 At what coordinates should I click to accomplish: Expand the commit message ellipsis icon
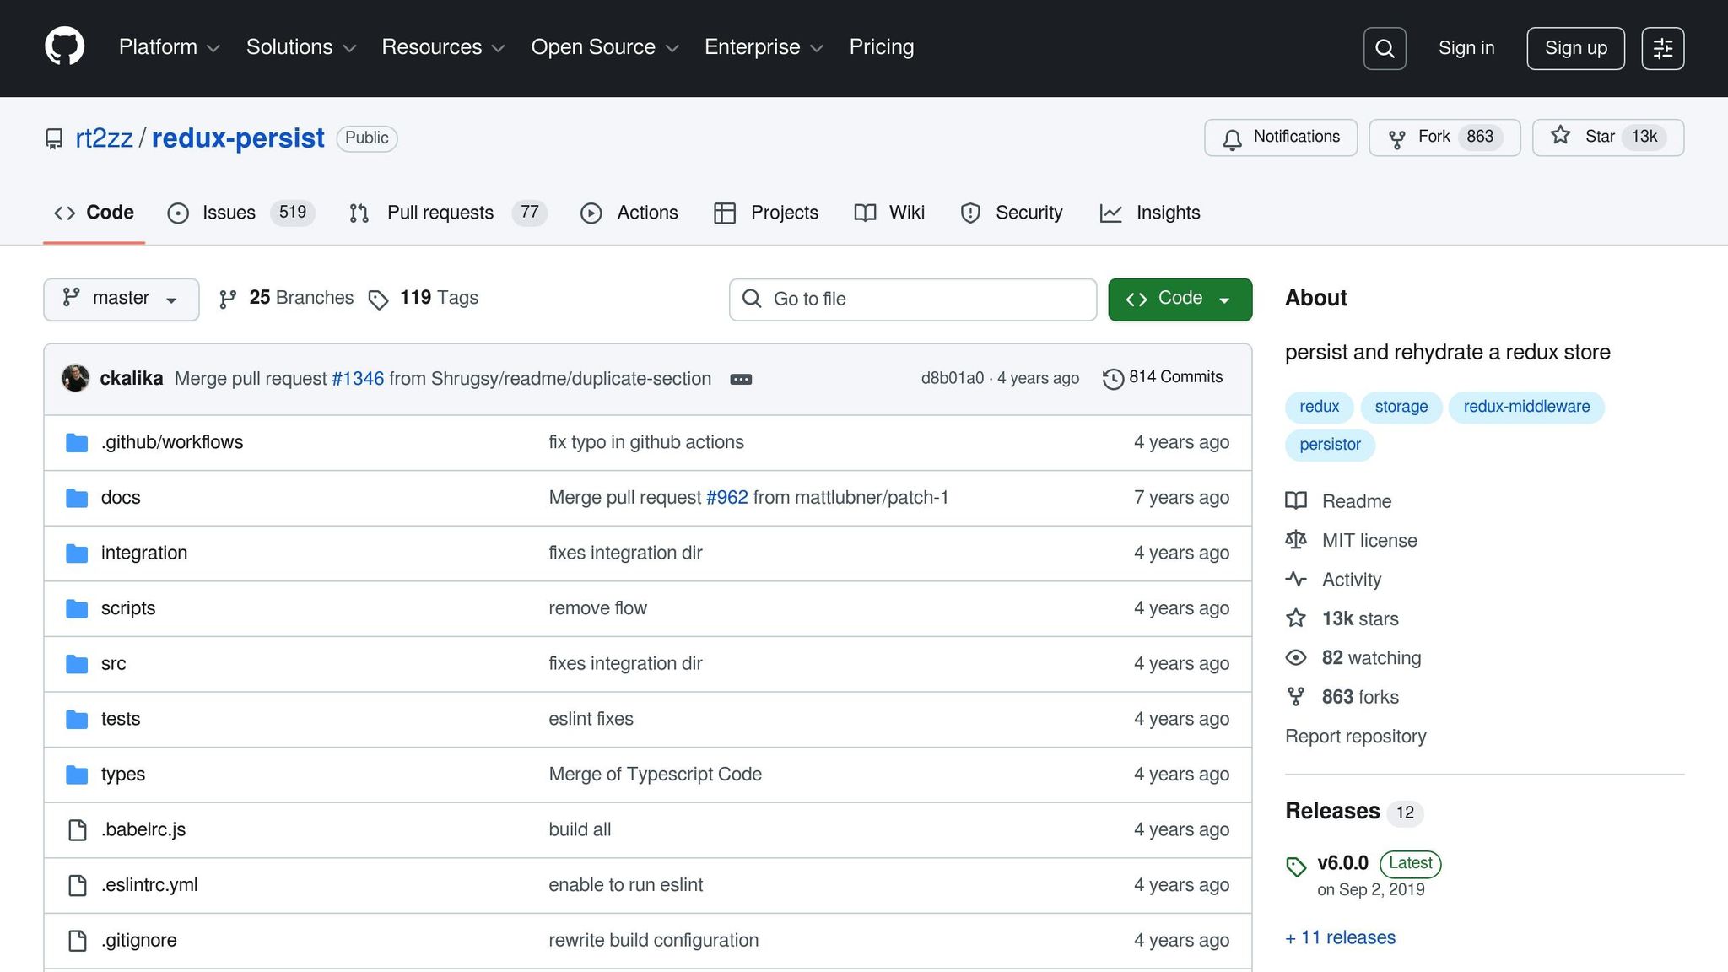point(740,379)
